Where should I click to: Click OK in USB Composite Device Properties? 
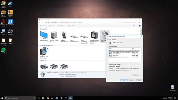pyautogui.click(x=124, y=80)
